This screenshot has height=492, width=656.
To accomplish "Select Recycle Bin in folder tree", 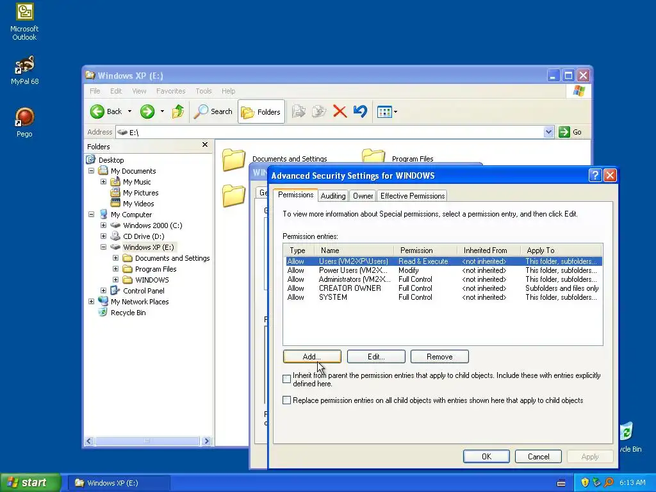I will [128, 313].
